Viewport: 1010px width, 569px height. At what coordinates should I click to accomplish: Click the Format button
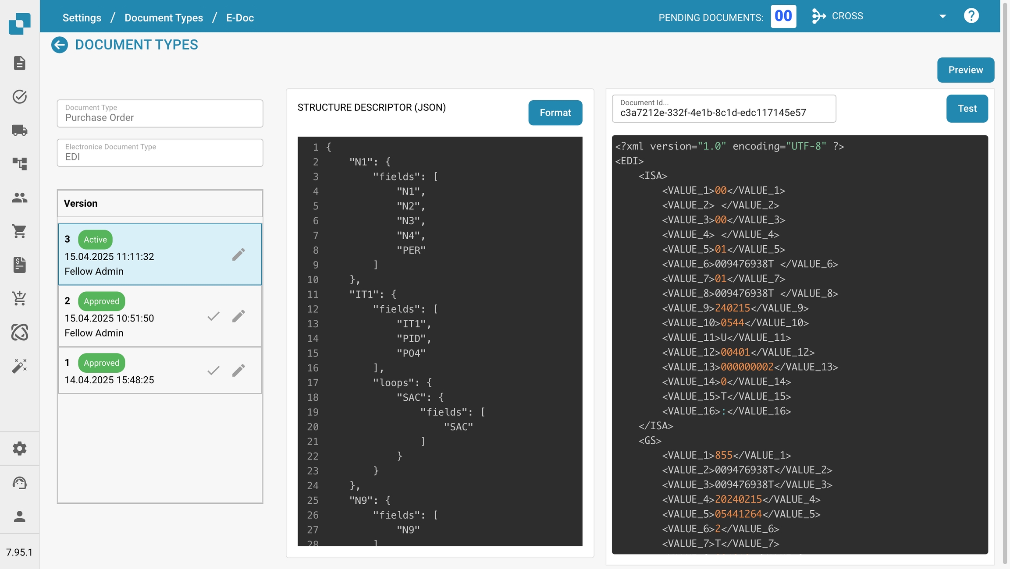point(555,113)
